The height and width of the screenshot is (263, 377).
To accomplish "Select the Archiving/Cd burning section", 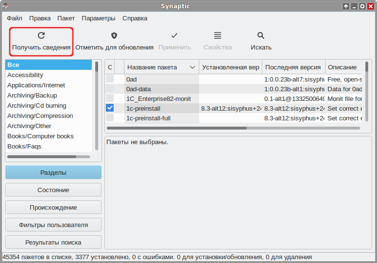I will click(x=49, y=106).
